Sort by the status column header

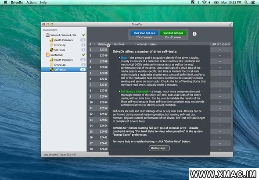tap(179, 44)
